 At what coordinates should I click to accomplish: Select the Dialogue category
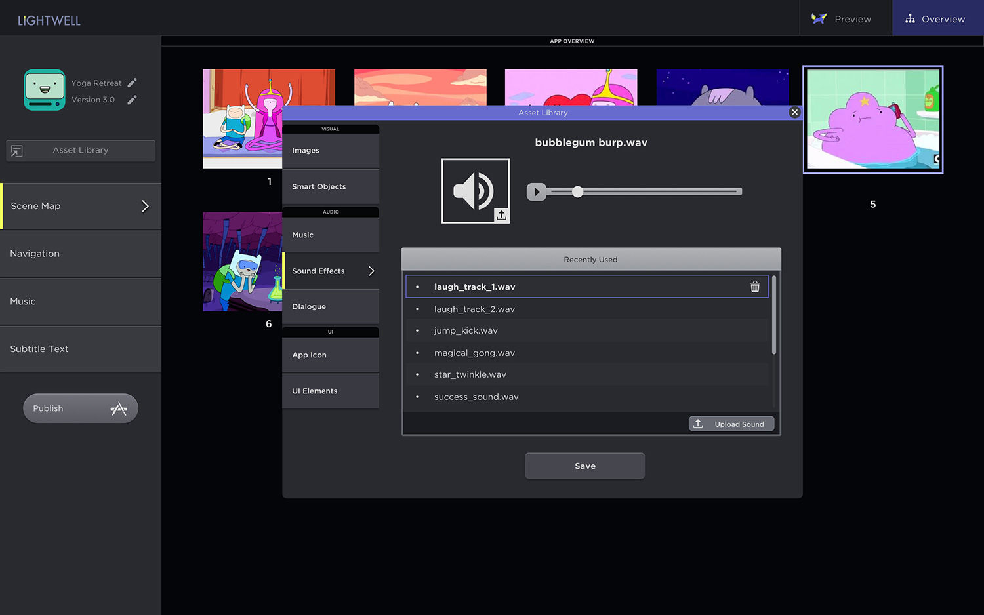tap(331, 307)
